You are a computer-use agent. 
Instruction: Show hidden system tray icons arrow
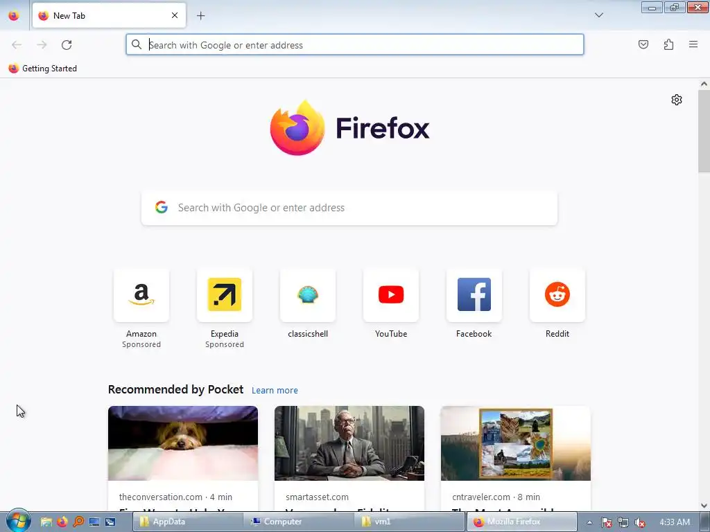pos(589,522)
